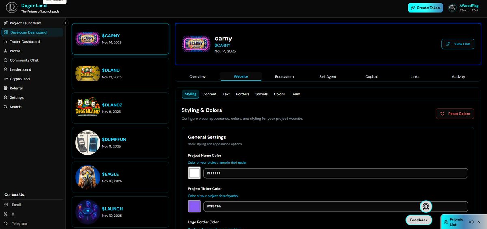Screen dimensions: 487x229
Task: Click the Developer Dashboard grid icon
Action: [6, 32]
